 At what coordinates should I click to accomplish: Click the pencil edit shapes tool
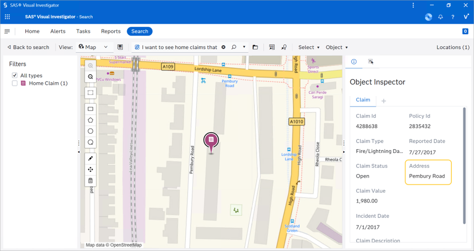90,158
